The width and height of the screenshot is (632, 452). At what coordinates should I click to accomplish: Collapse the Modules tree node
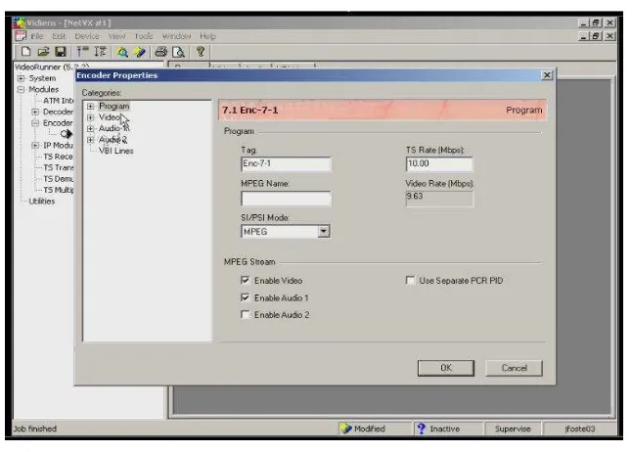click(x=21, y=89)
